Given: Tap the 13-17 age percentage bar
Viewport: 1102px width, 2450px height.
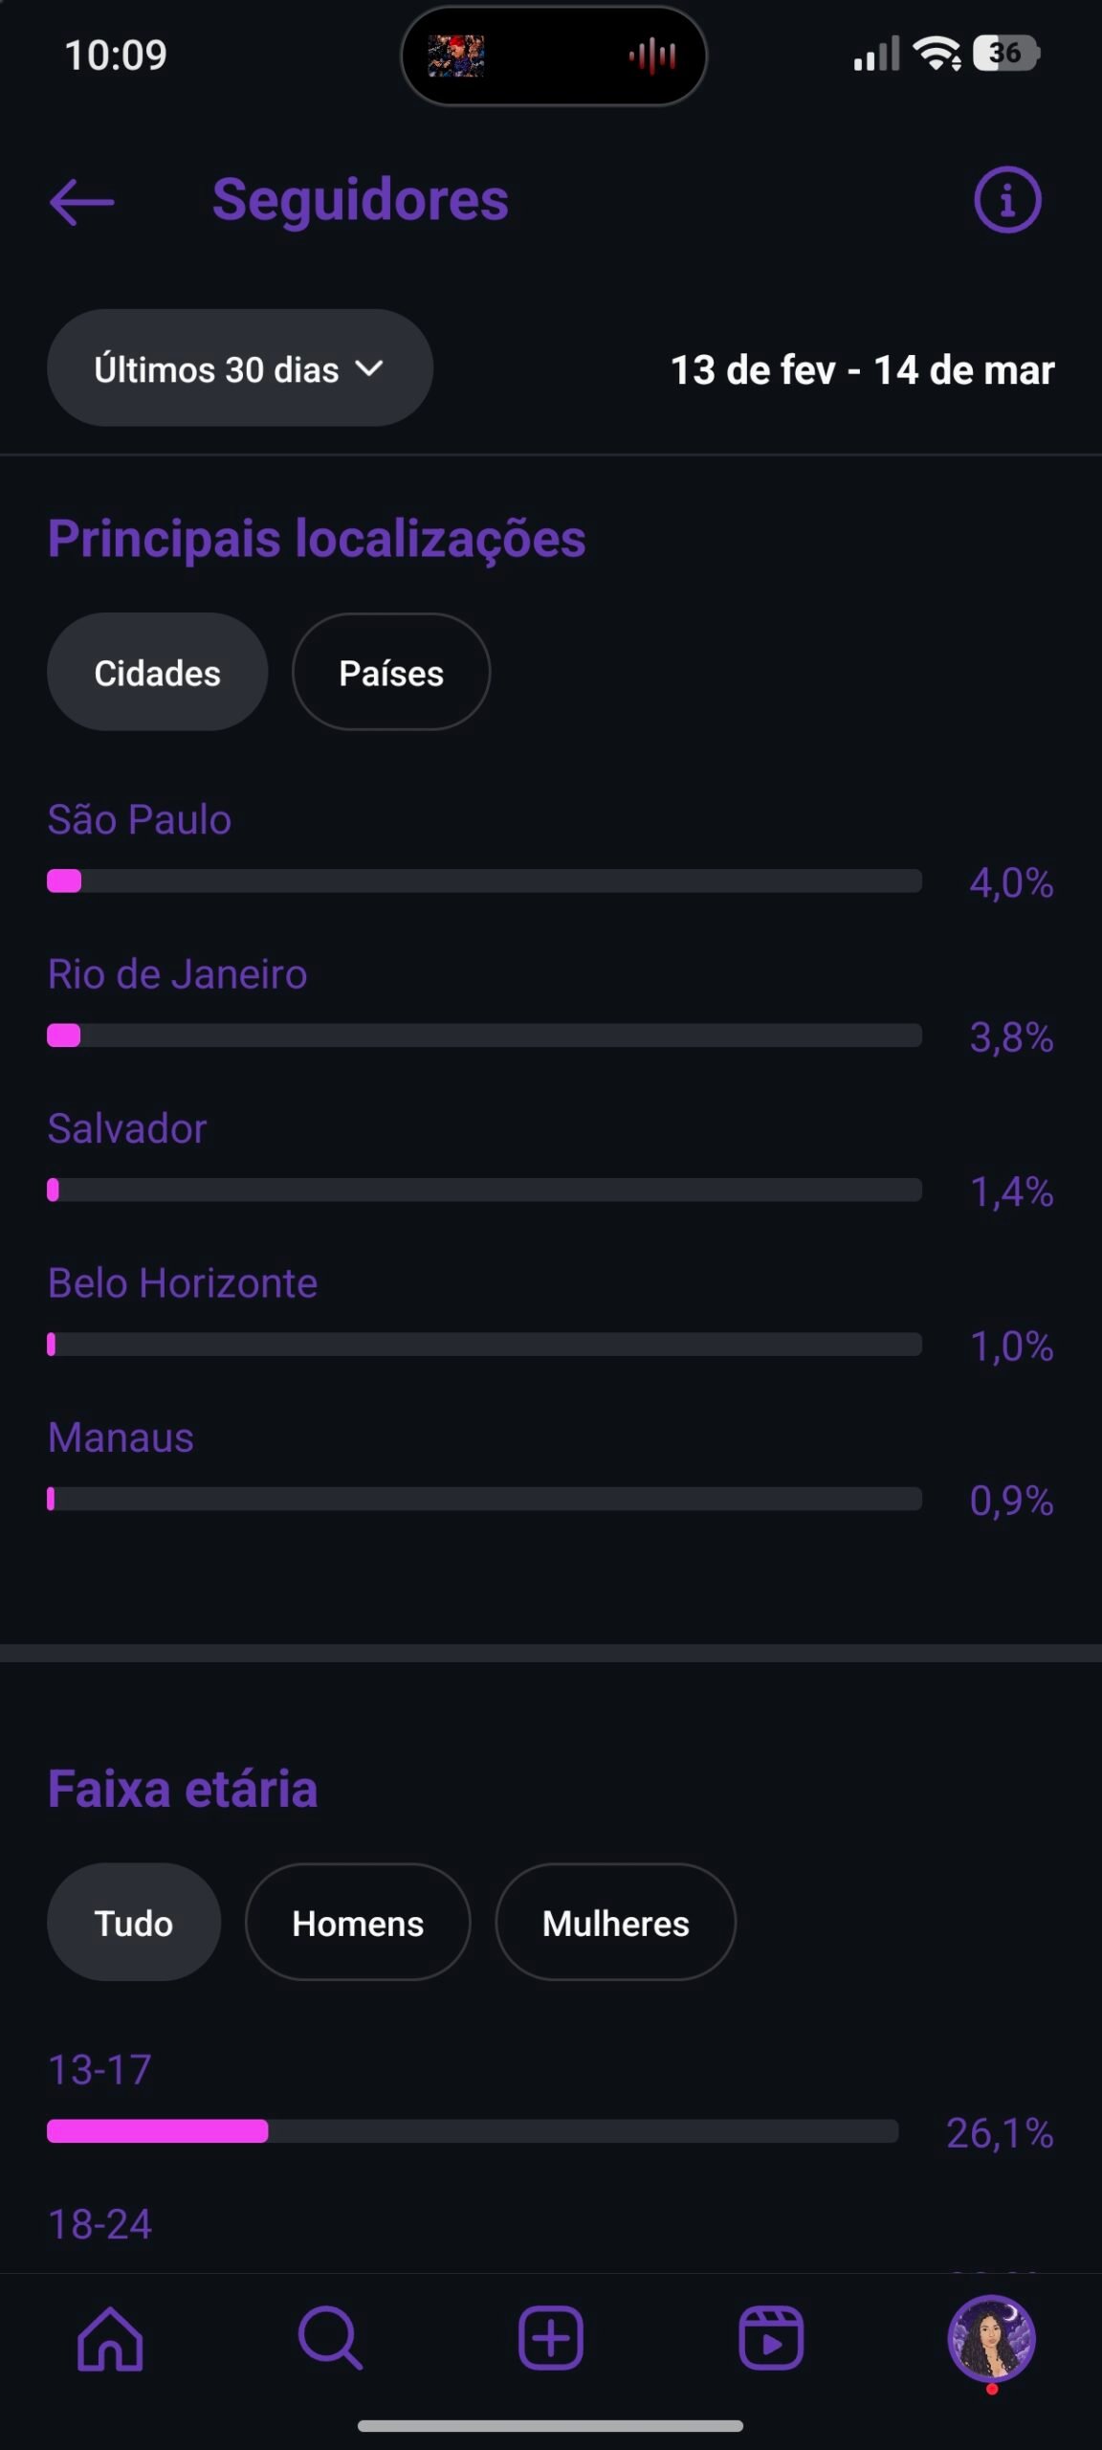Looking at the screenshot, I should [x=473, y=2131].
